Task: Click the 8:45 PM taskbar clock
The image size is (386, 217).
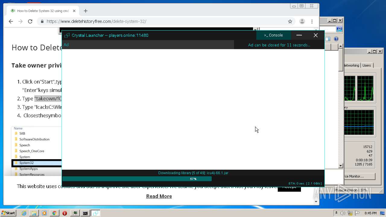Action: pos(370,213)
